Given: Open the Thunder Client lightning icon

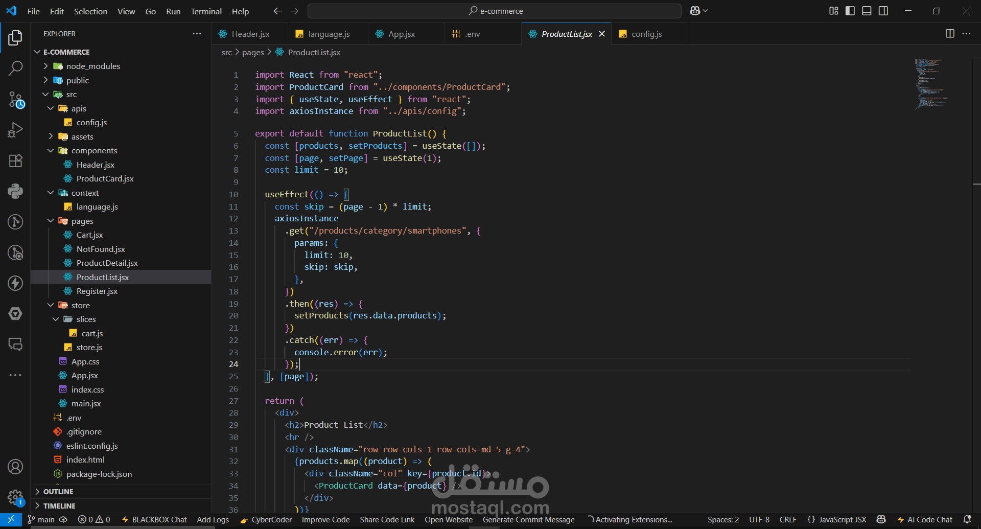Looking at the screenshot, I should pyautogui.click(x=15, y=283).
